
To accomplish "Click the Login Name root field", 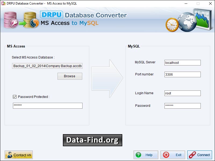I will (182, 93).
